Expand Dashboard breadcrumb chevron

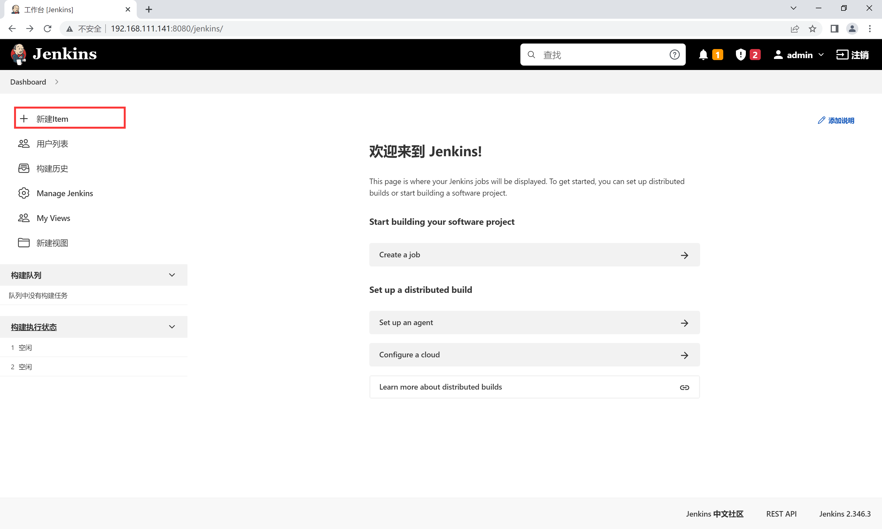(x=57, y=82)
